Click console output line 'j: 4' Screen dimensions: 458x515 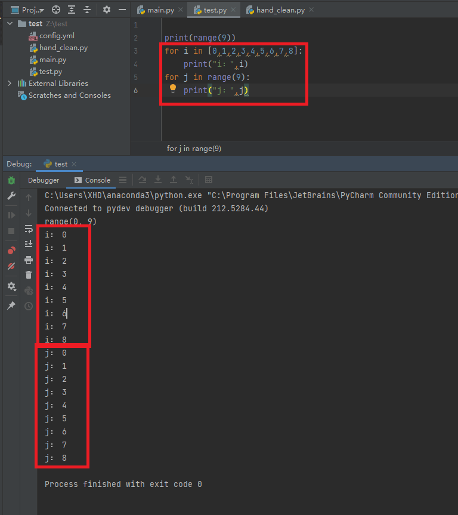(x=55, y=405)
